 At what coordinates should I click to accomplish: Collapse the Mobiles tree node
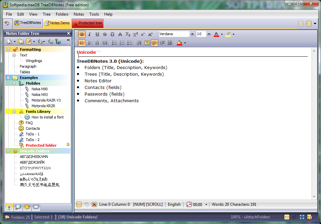point(14,84)
